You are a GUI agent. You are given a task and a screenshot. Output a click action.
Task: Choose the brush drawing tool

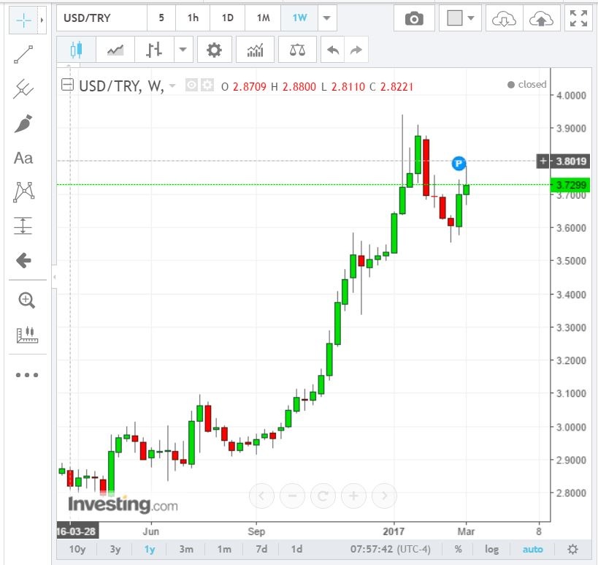click(24, 124)
